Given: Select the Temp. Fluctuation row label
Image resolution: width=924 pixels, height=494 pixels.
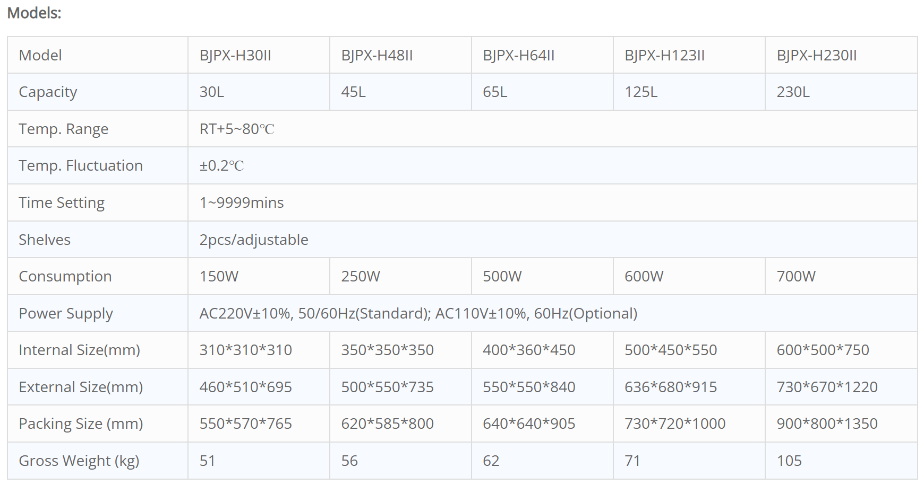Looking at the screenshot, I should [x=81, y=166].
